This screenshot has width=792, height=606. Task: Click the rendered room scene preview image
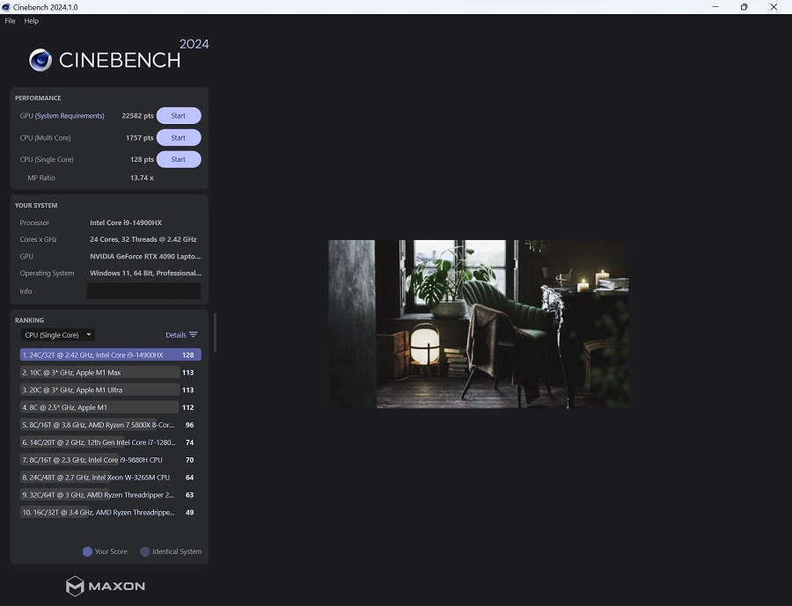pyautogui.click(x=479, y=324)
